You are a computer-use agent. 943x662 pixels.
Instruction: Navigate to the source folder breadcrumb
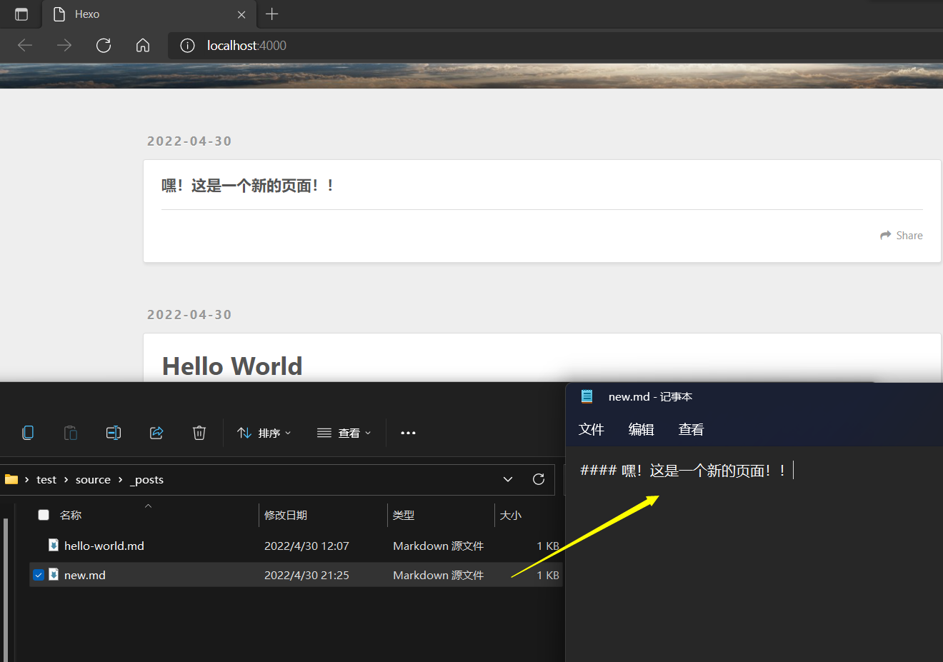[93, 480]
